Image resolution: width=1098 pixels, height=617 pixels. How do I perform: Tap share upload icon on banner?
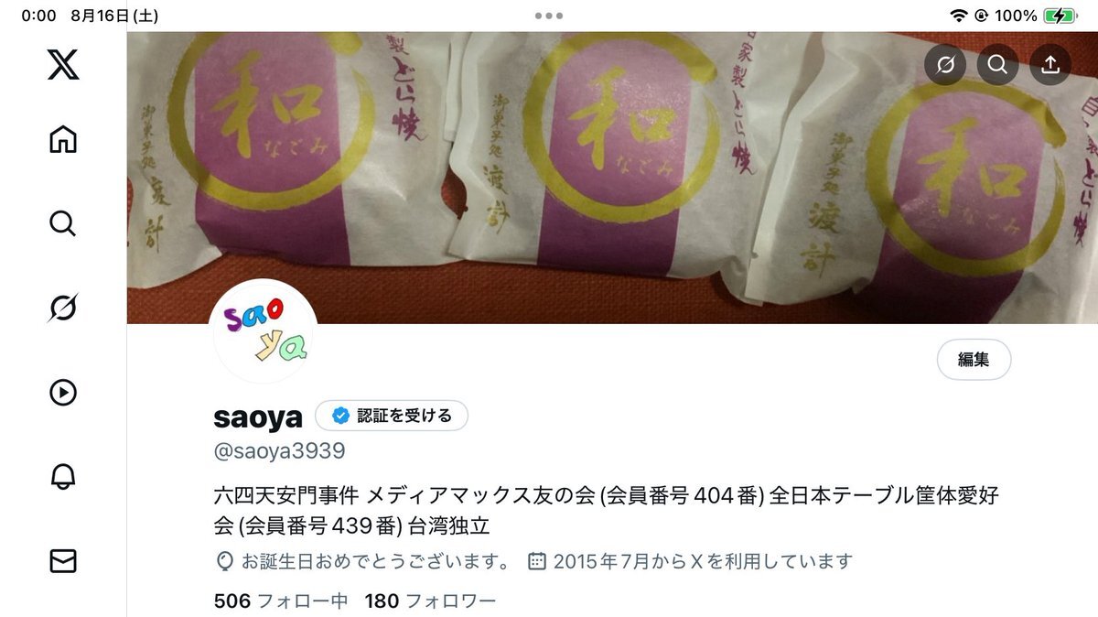(x=1050, y=64)
